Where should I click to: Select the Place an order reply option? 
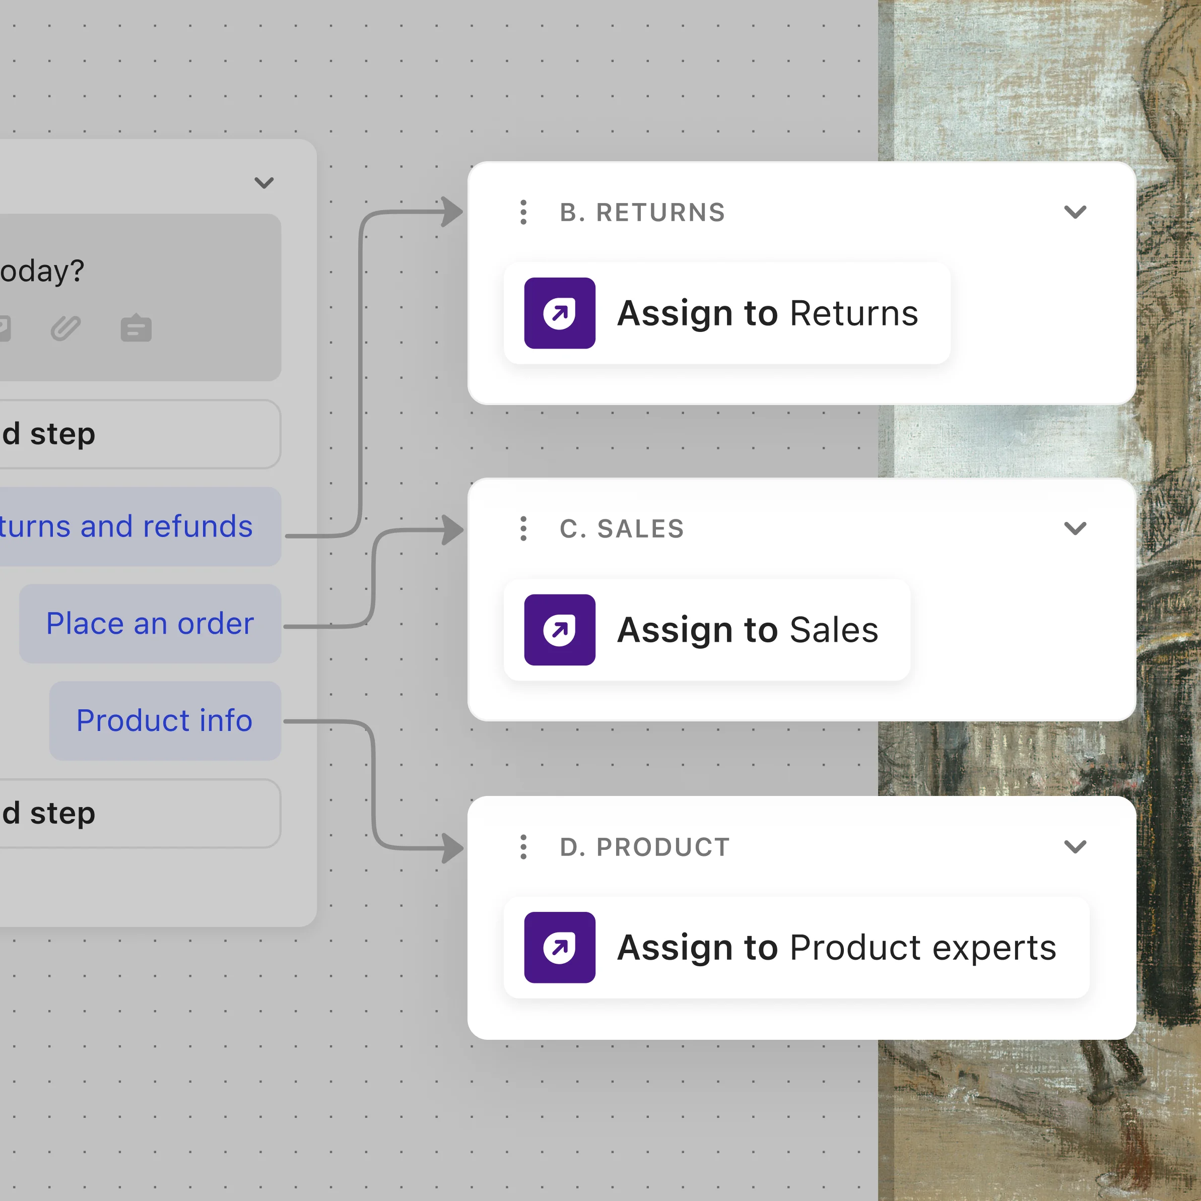[150, 624]
